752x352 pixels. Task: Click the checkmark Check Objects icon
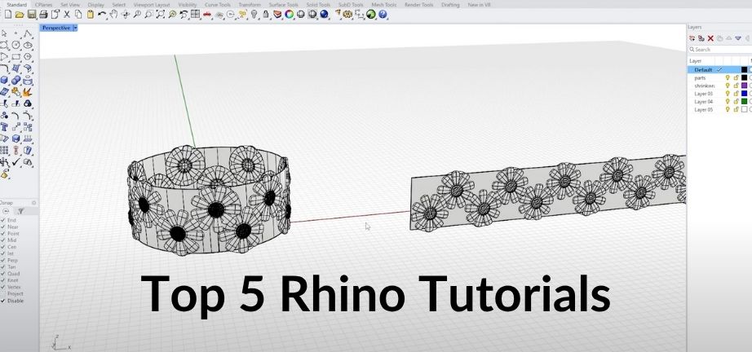coord(15,162)
